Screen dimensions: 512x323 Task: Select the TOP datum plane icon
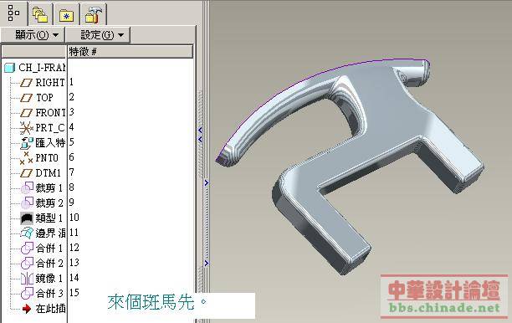click(26, 98)
